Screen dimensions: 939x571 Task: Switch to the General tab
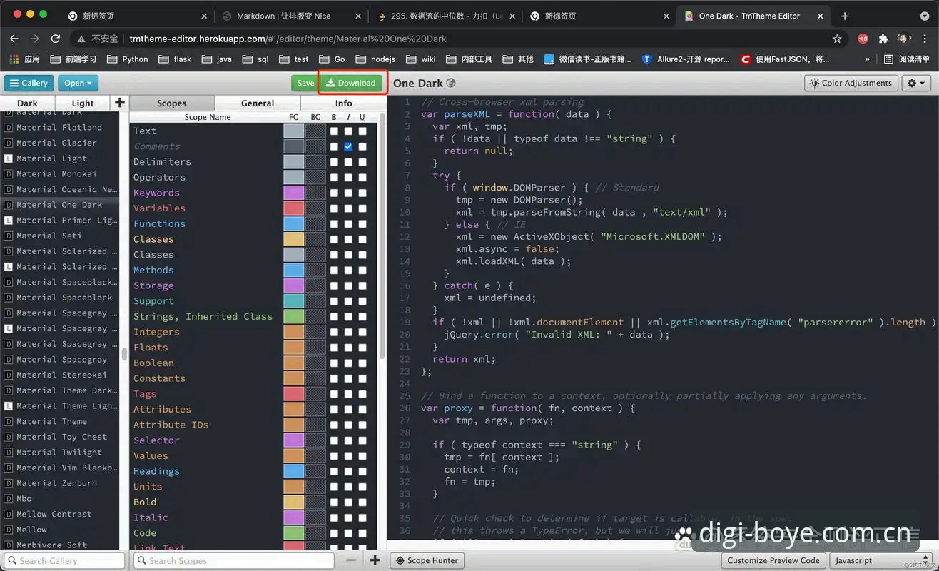(258, 103)
